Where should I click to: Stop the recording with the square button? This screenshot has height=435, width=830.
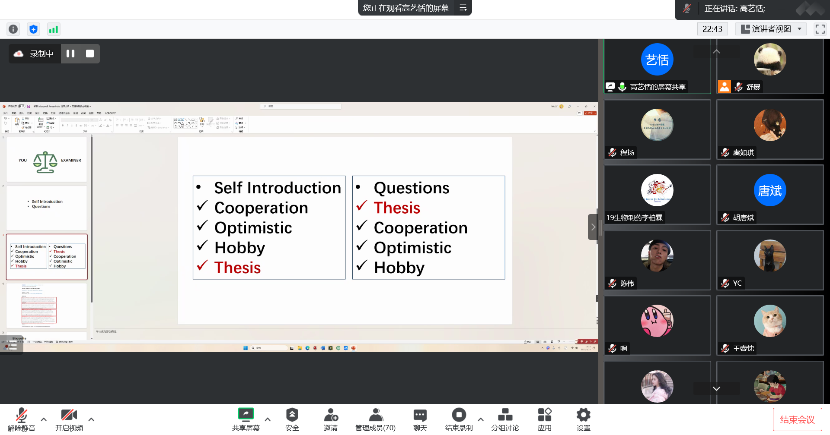(x=90, y=54)
